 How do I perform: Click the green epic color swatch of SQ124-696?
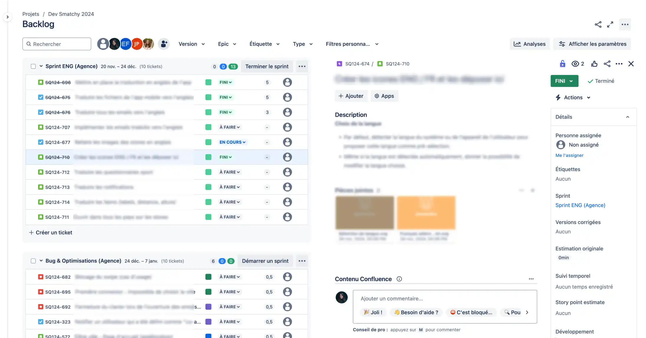pyautogui.click(x=208, y=82)
